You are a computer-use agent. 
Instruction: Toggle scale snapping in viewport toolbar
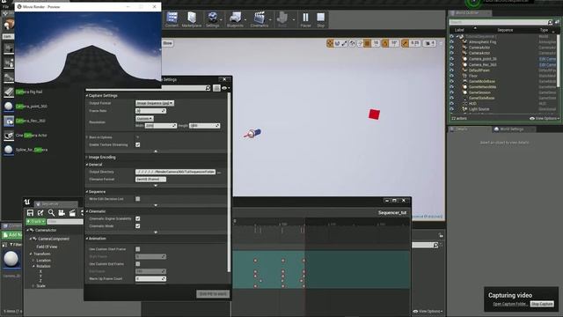[405, 43]
